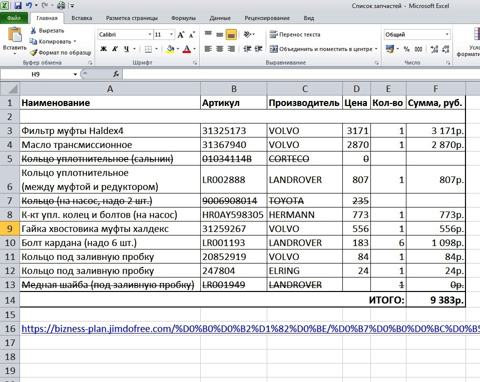Screen dimensions: 480x382
Task: Increase indent in Выравнивание group
Action: pyautogui.click(x=259, y=49)
